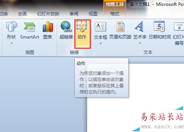The height and width of the screenshot is (132, 184).
Task: Insert Date and Time (日期和时间)
Action: 160,30
